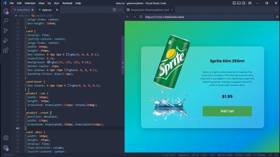Click the $1.99 price text

227,96
